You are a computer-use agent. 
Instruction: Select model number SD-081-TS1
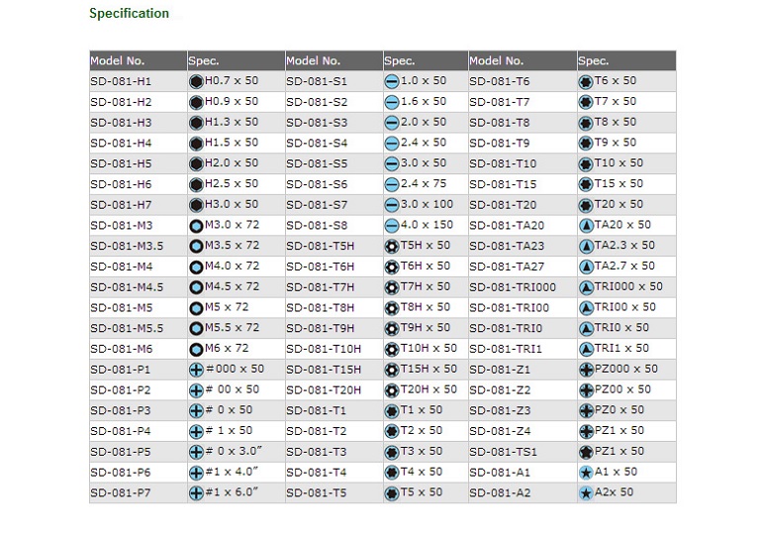tap(504, 452)
